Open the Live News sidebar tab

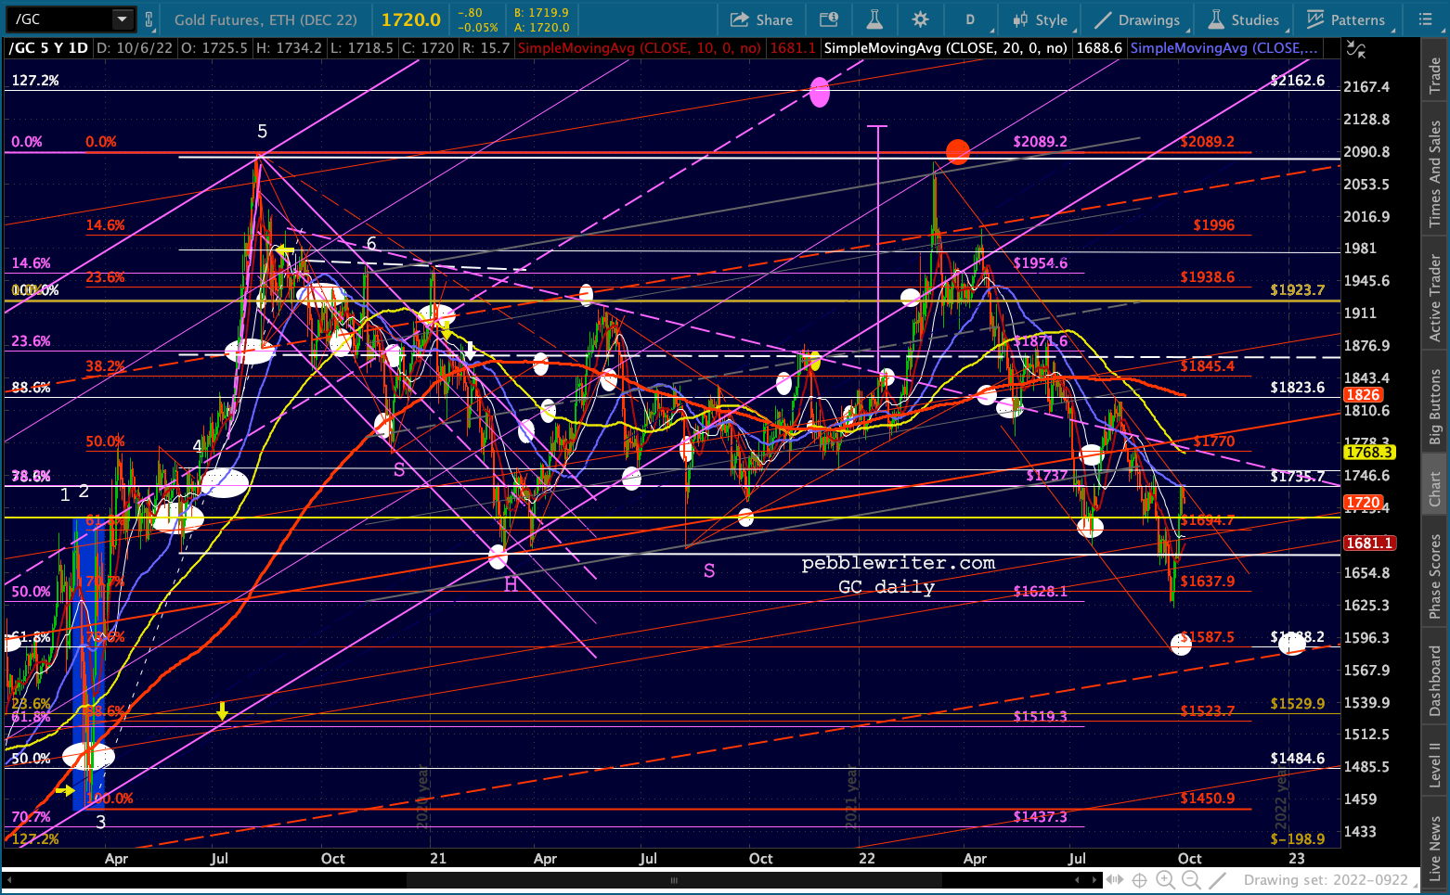tap(1435, 850)
